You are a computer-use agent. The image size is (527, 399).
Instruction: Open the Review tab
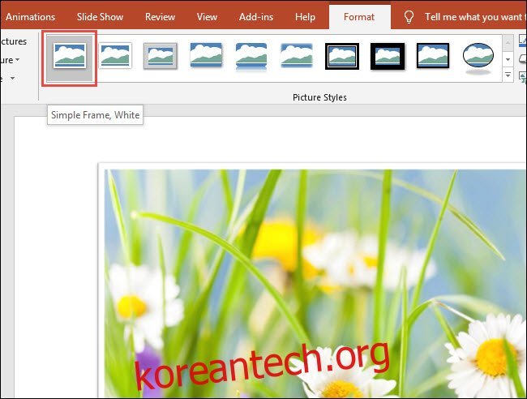(160, 17)
